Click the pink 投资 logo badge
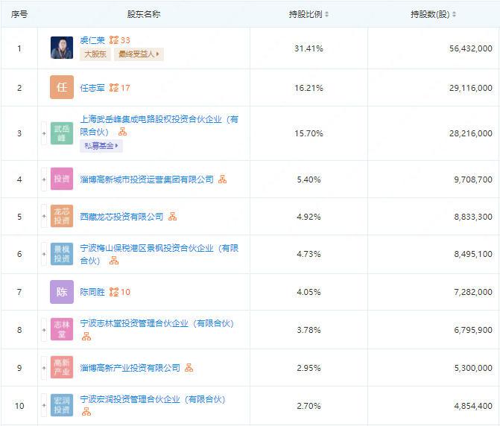This screenshot has height=426, width=500. [62, 179]
